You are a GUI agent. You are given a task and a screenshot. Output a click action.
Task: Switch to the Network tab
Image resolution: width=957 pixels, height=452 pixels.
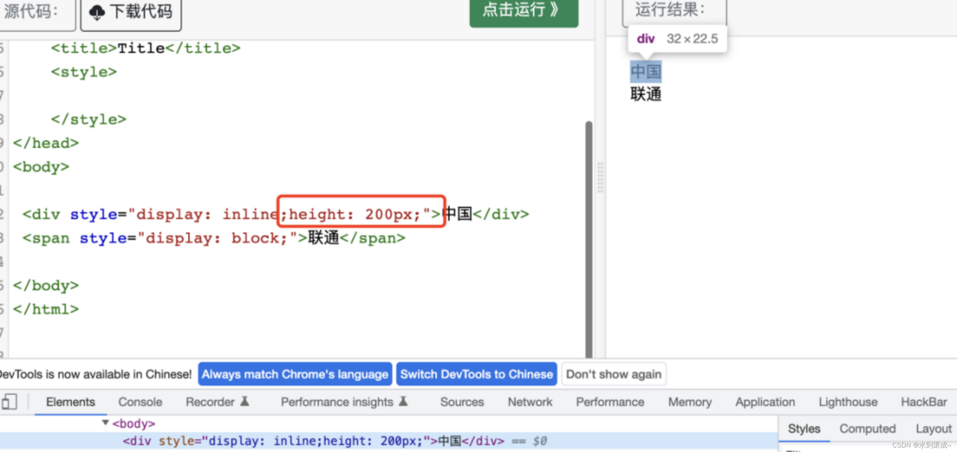[x=530, y=402]
